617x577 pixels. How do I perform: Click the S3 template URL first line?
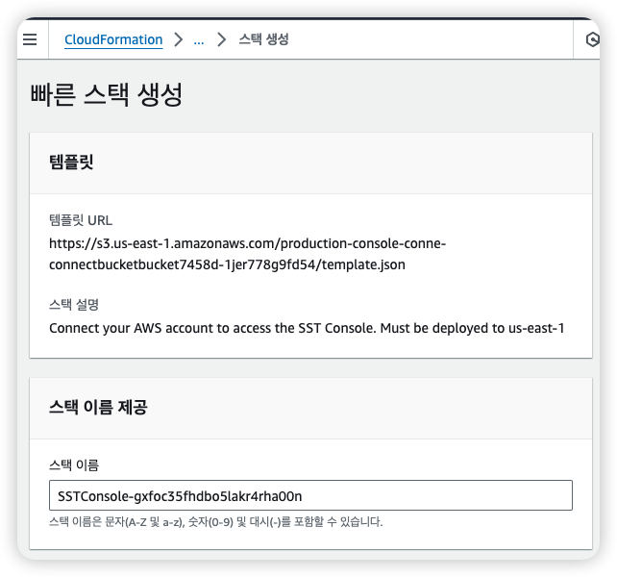pyautogui.click(x=247, y=243)
